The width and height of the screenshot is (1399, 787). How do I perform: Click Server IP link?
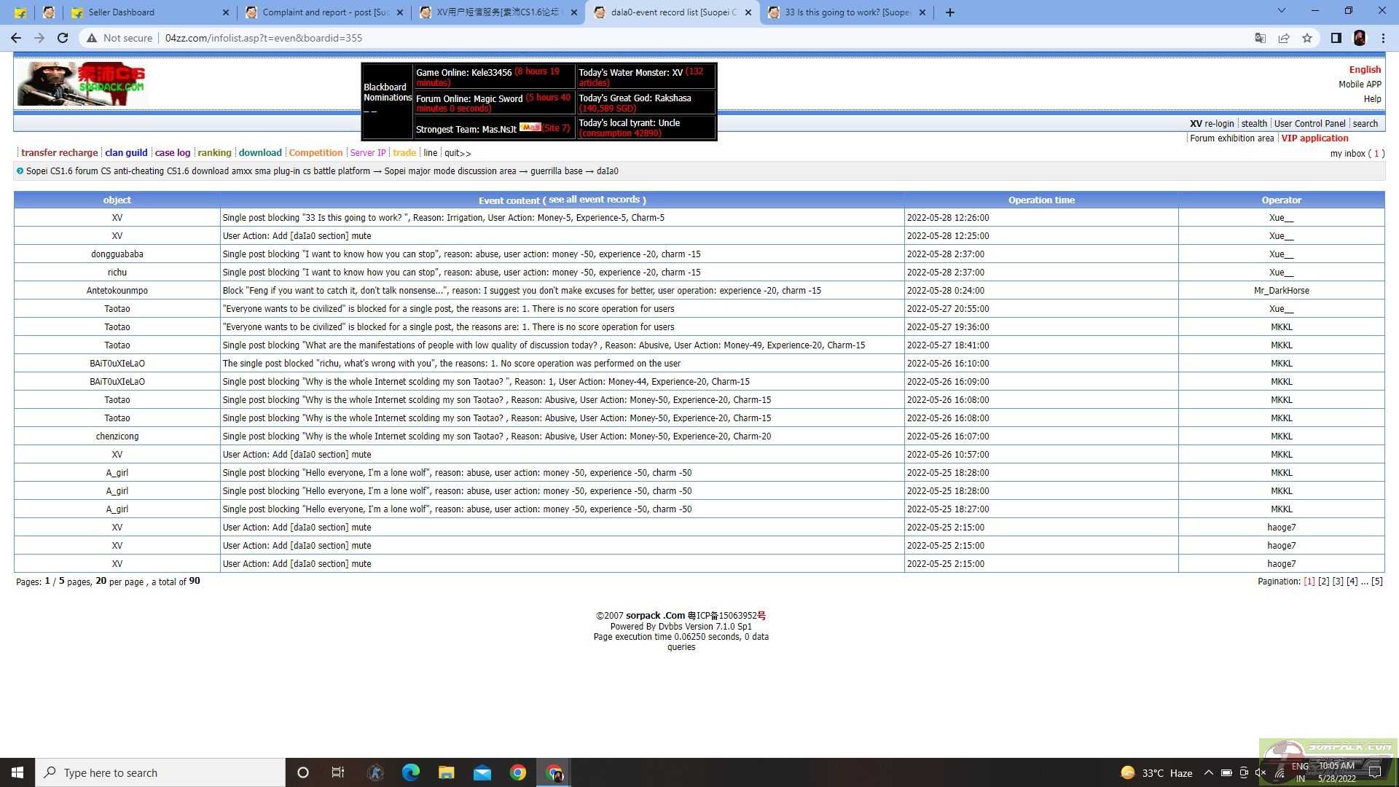coord(368,153)
